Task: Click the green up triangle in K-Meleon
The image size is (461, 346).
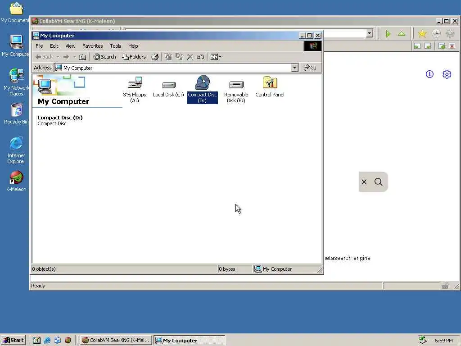Action: pos(402,34)
